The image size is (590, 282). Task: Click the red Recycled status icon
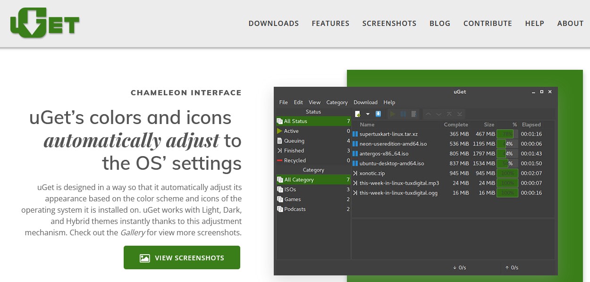click(x=280, y=161)
